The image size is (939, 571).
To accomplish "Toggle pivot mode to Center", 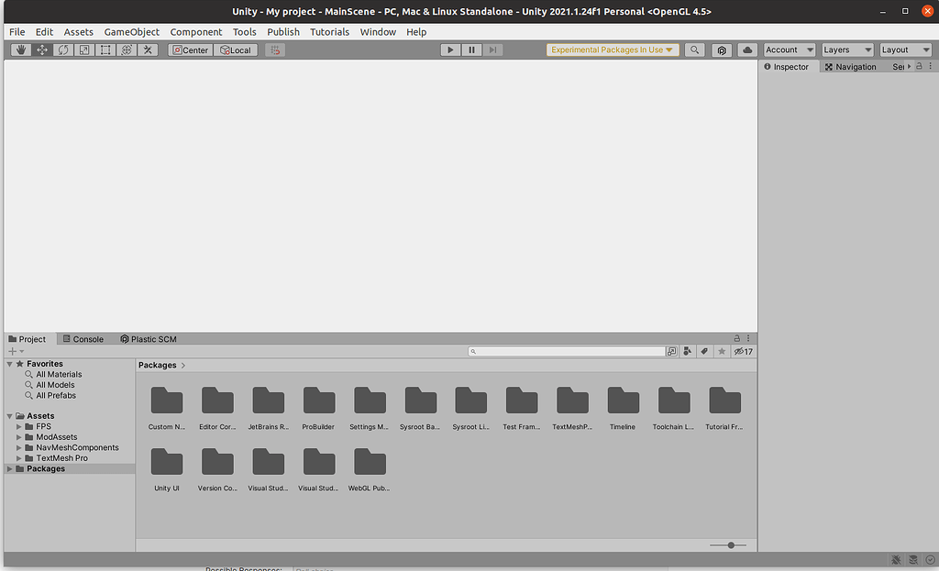I will coord(190,49).
